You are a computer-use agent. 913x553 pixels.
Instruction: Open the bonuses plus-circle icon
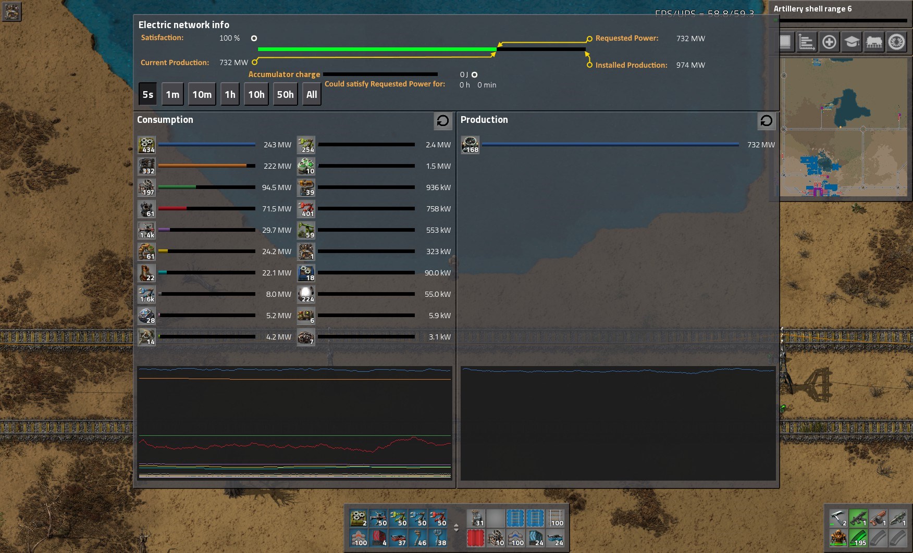click(829, 42)
